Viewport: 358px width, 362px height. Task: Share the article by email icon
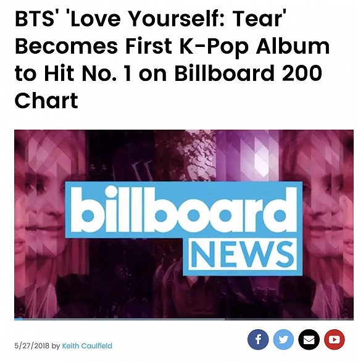click(309, 340)
